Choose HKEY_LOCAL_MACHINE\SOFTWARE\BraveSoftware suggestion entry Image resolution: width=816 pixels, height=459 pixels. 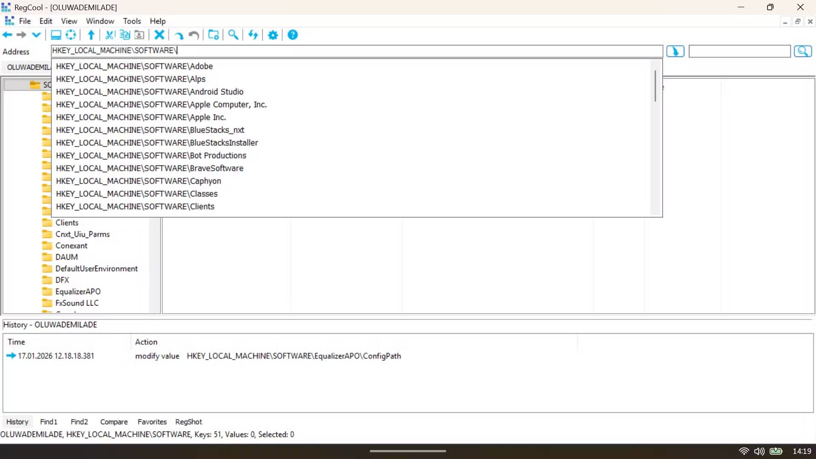150,168
